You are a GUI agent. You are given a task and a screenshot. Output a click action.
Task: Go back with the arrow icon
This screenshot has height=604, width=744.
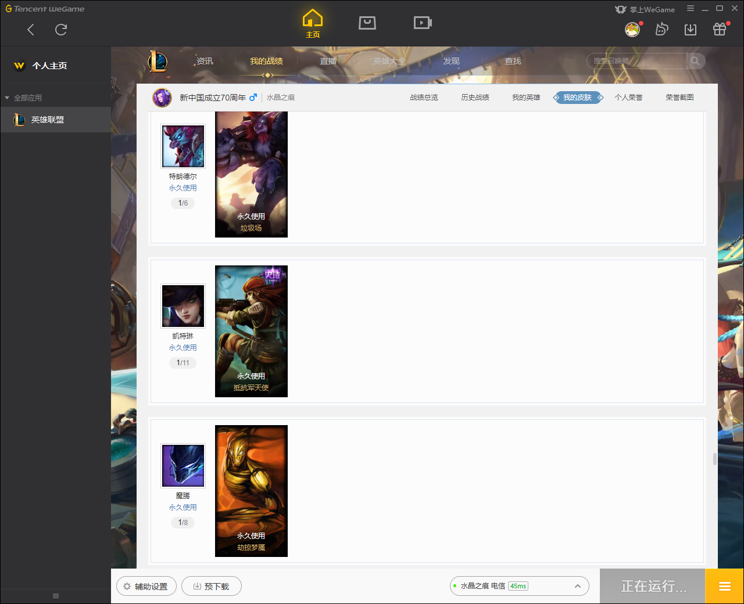pyautogui.click(x=31, y=30)
